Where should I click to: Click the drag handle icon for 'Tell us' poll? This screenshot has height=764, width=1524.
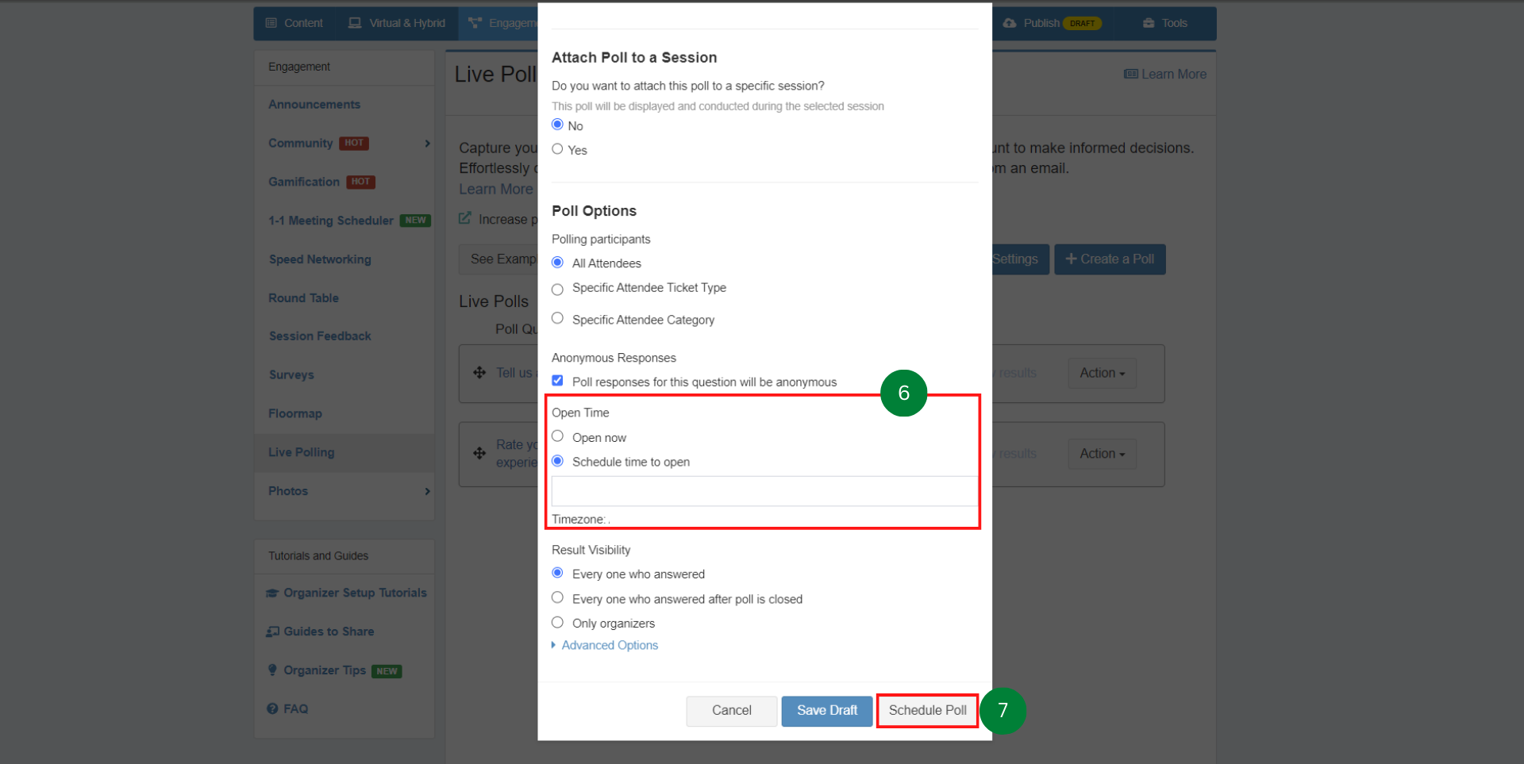(x=479, y=373)
